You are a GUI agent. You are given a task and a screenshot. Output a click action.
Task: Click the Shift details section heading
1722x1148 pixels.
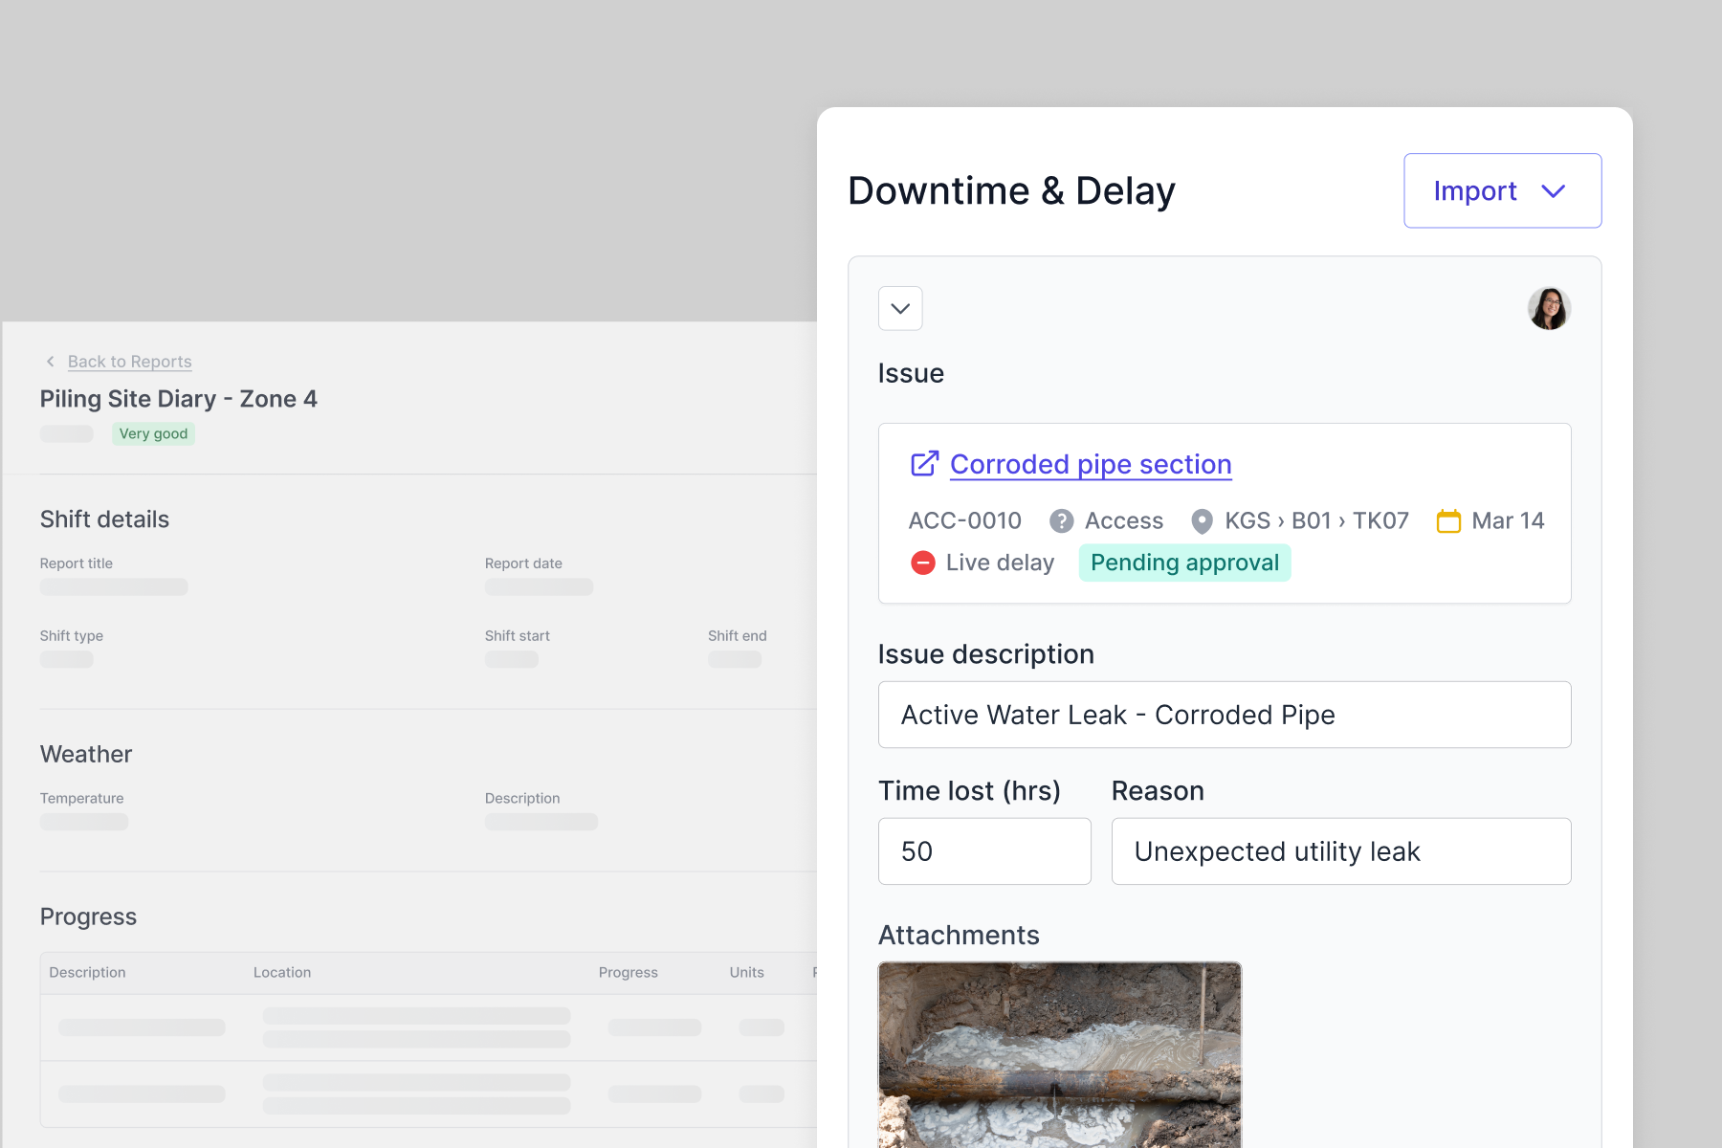(x=104, y=519)
